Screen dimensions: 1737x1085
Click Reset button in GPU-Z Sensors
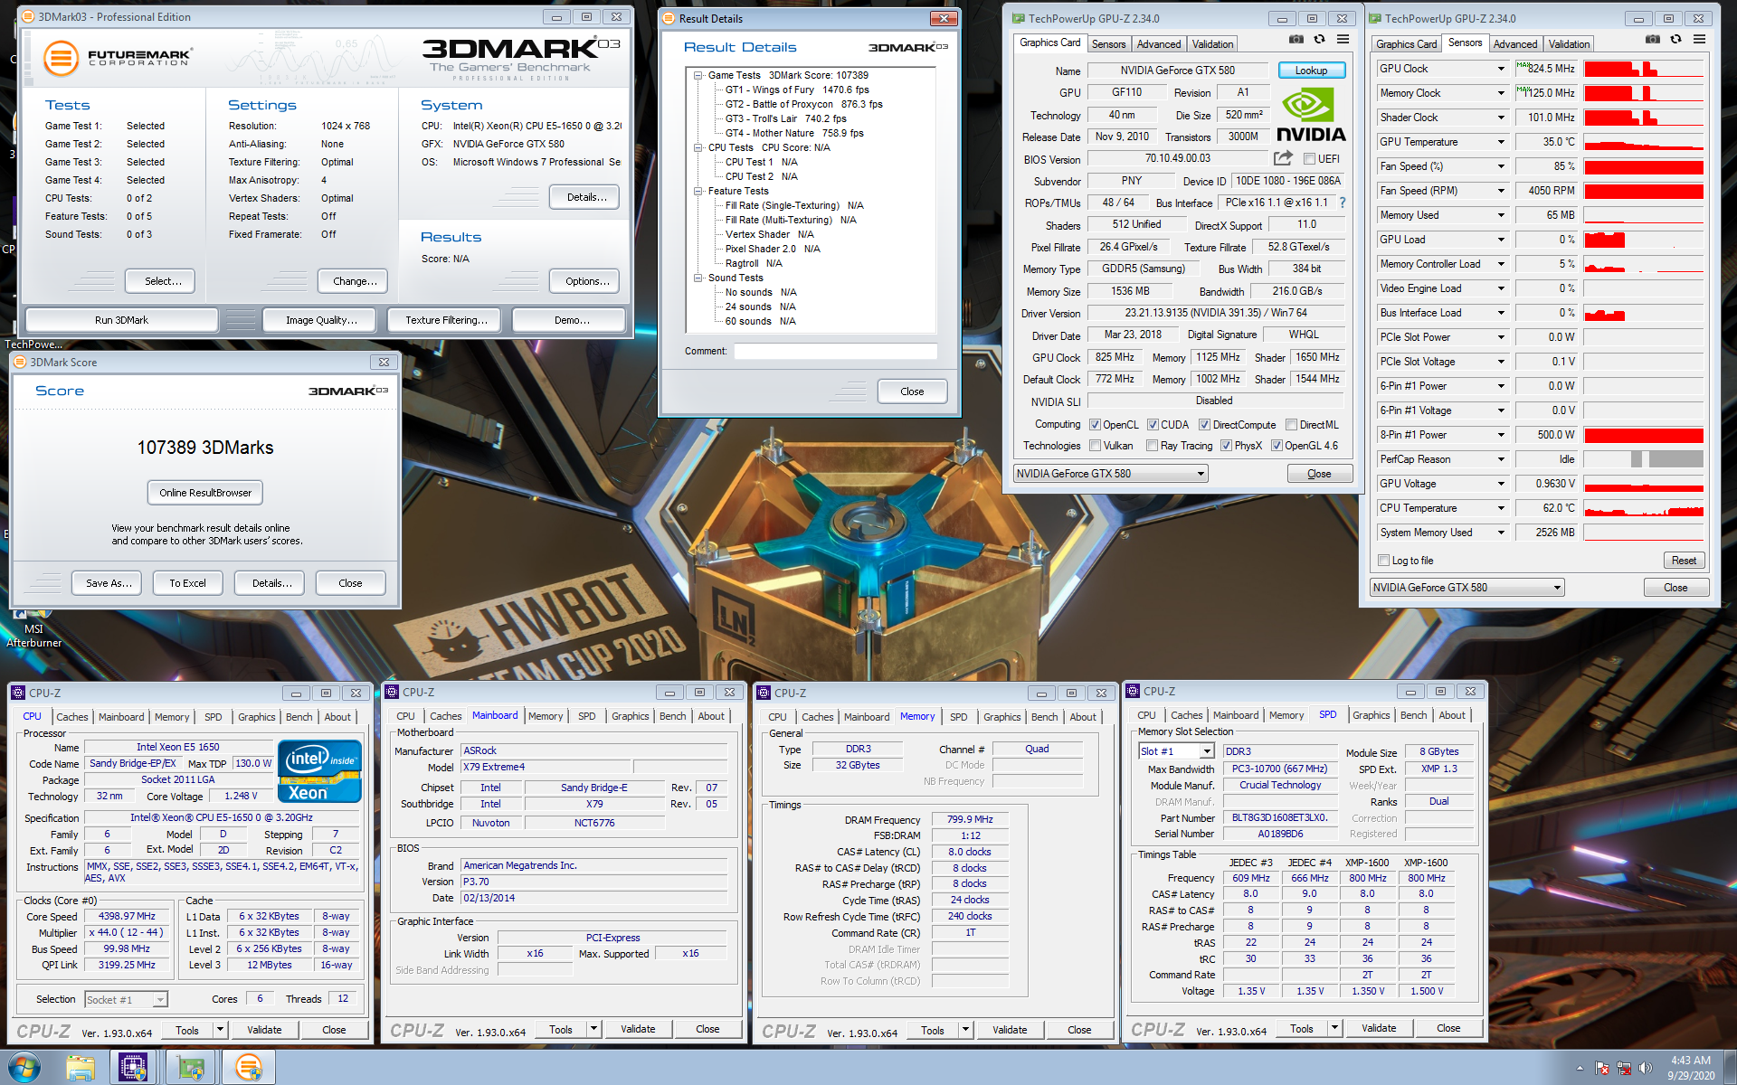click(1684, 561)
